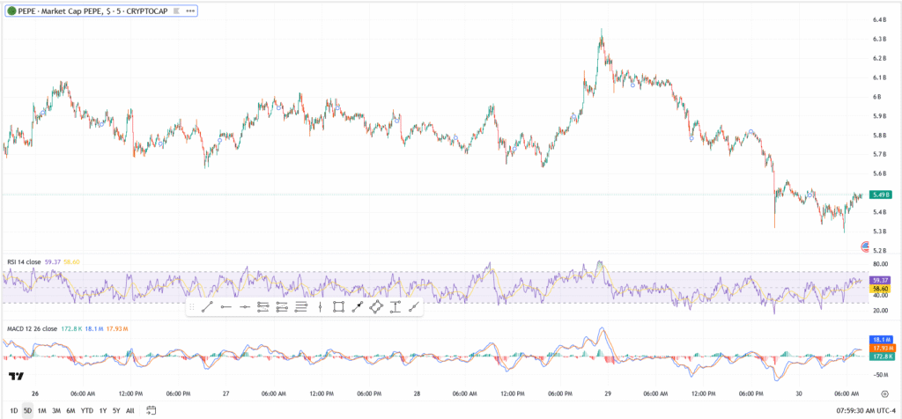Open the Go to date calendar icon

coord(152,410)
